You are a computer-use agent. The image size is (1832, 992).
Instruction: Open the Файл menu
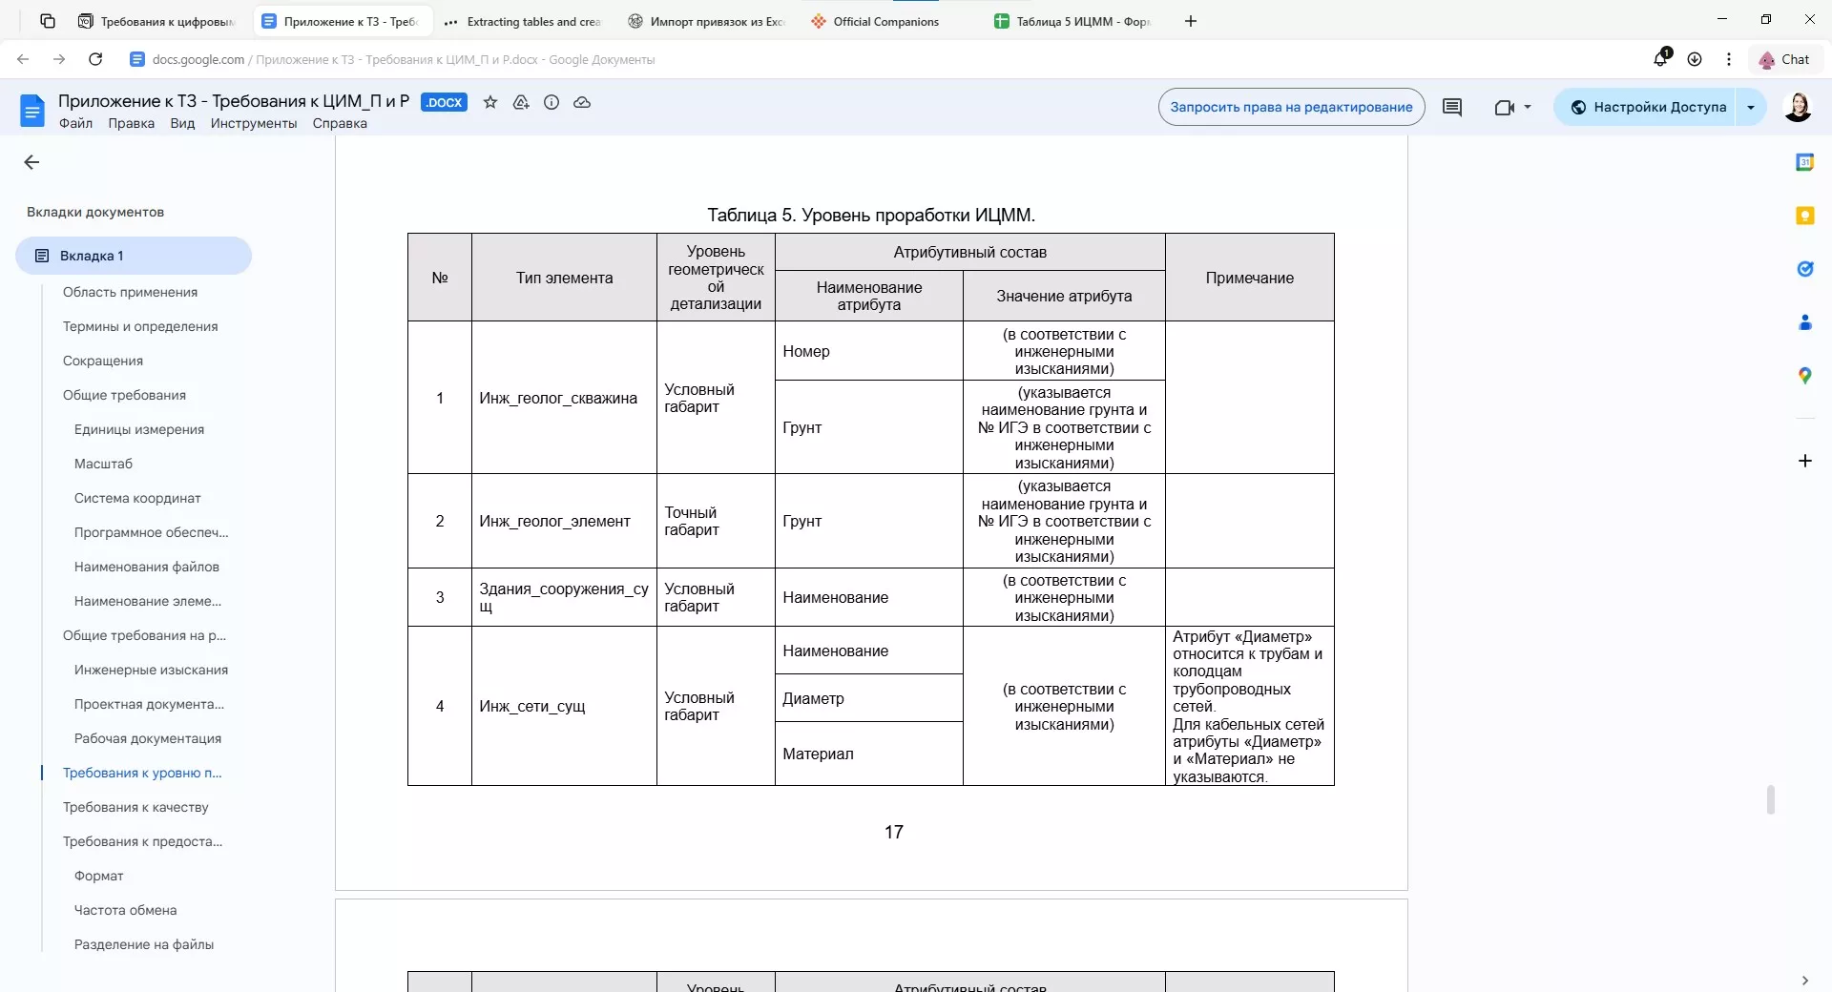tap(75, 123)
